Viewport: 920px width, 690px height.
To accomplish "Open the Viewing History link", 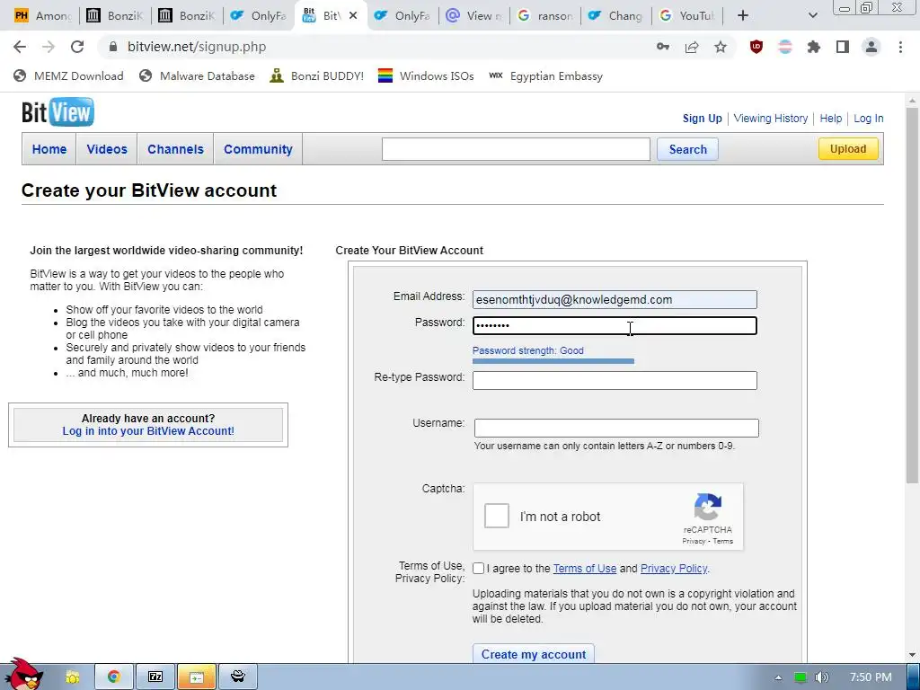I will click(x=770, y=119).
